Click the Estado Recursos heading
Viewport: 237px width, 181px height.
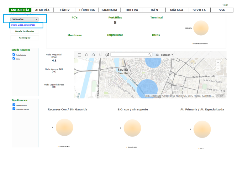click(21, 50)
